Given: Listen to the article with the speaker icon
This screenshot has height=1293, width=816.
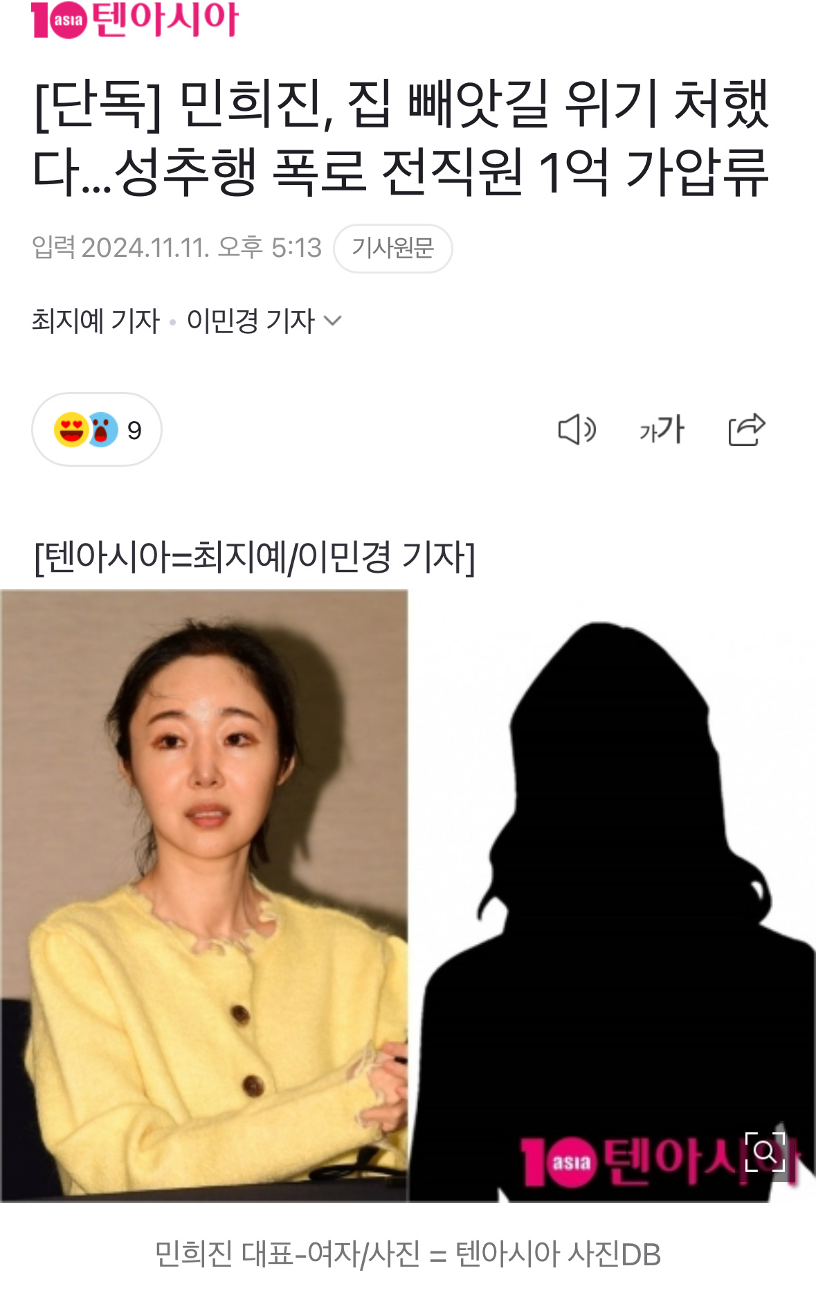Looking at the screenshot, I should pyautogui.click(x=577, y=430).
